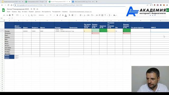169x95 pixels.
Task: Open the Данные menu
Action: click(38, 12)
